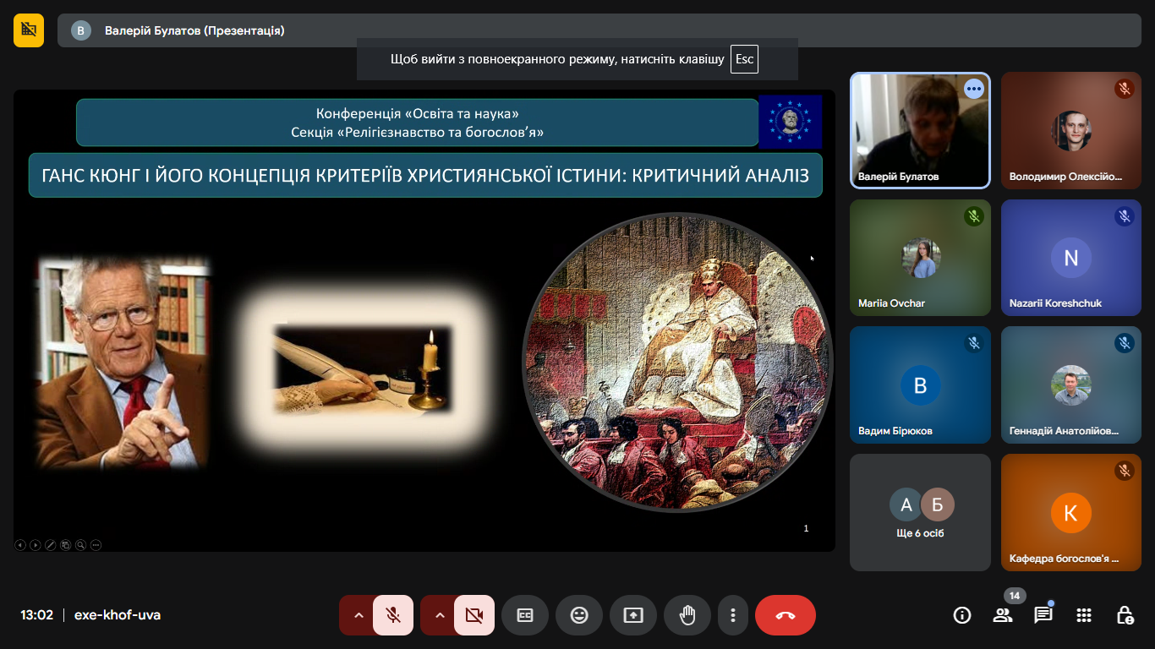Turn on your camera
Viewport: 1155px width, 649px height.
point(474,615)
